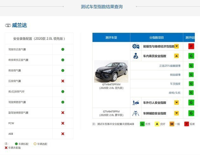Expand 车外行人安全指数 yellow arrow

(x=177, y=103)
